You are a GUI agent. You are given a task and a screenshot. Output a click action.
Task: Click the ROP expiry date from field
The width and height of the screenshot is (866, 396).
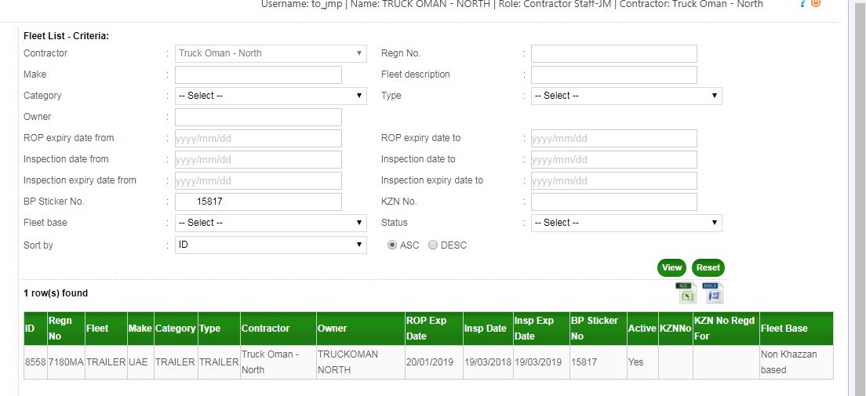[x=258, y=139]
